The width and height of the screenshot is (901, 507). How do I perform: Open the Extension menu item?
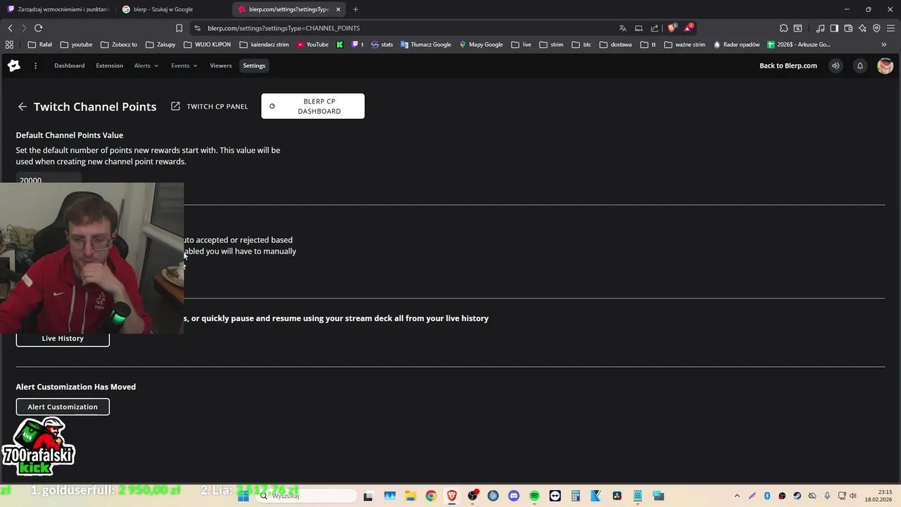[109, 65]
